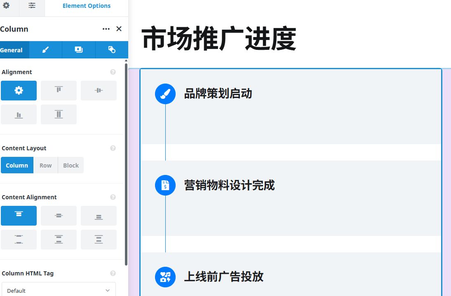Viewport: 451px width, 296px height.
Task: Select top alignment option under Alignment
Action: click(x=59, y=90)
